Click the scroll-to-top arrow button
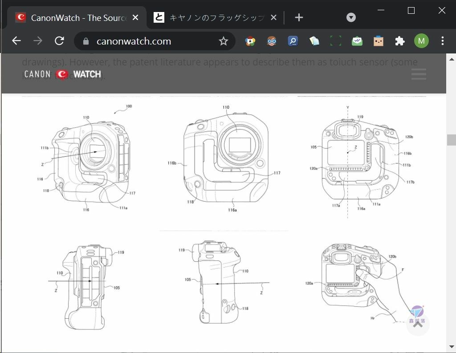 [418, 324]
